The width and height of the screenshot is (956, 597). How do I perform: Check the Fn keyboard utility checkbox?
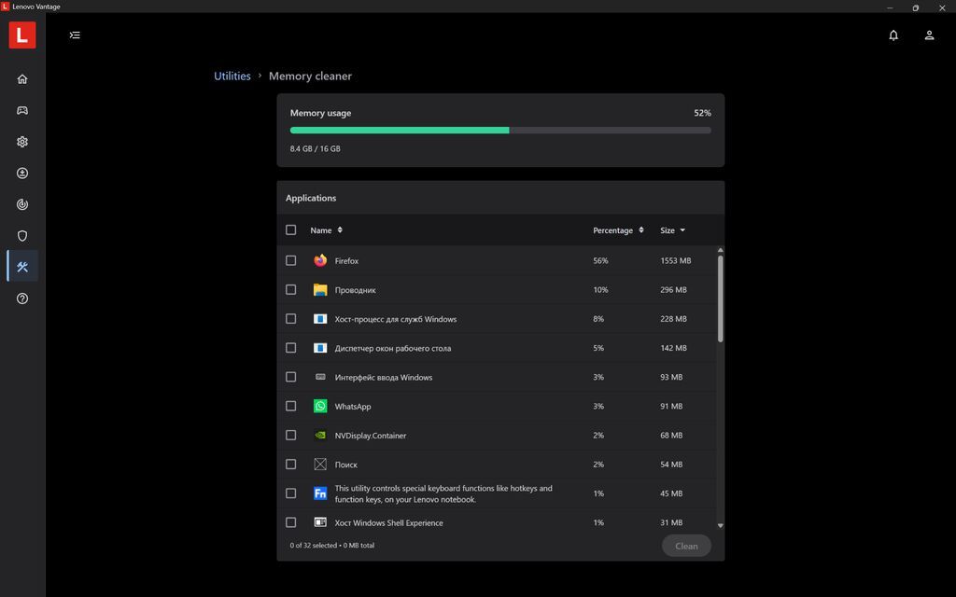pyautogui.click(x=291, y=493)
